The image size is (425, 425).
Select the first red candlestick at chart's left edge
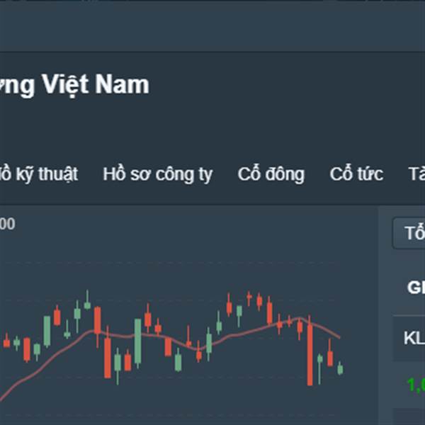pyautogui.click(x=6, y=341)
